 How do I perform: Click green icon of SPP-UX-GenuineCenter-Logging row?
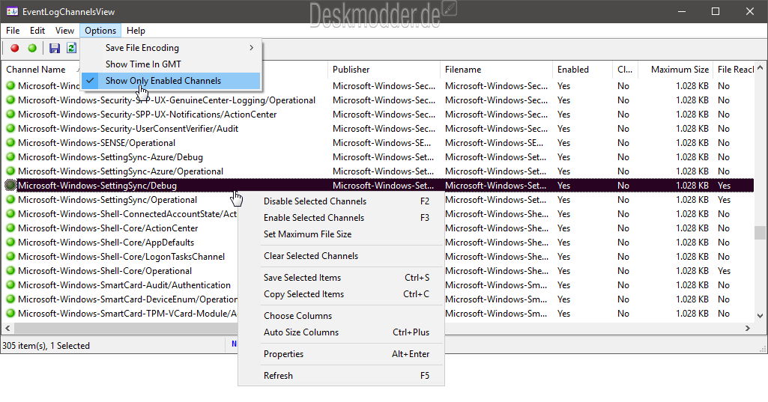click(10, 100)
